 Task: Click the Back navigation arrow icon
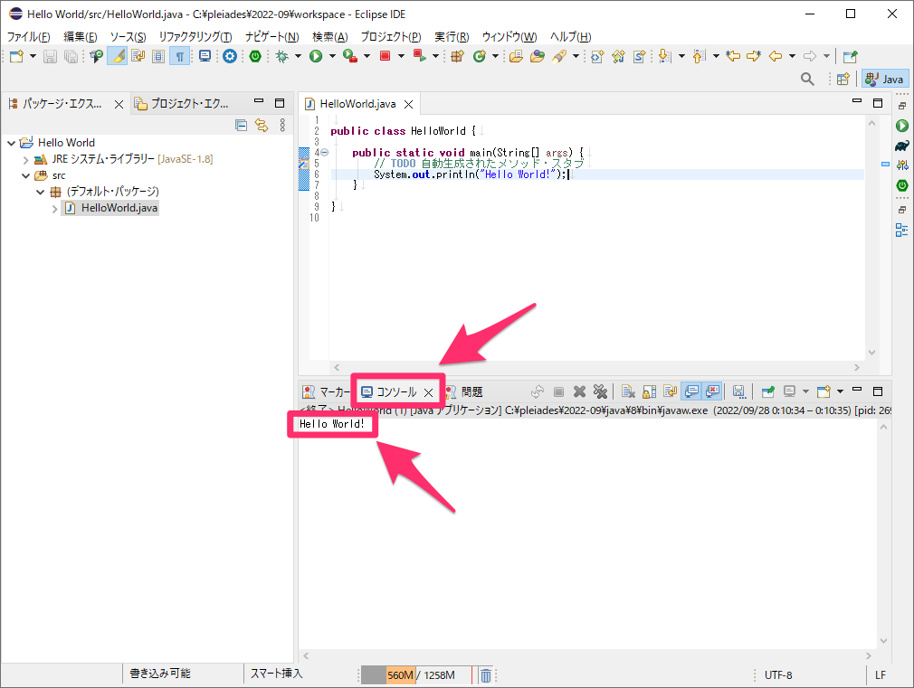pos(776,57)
